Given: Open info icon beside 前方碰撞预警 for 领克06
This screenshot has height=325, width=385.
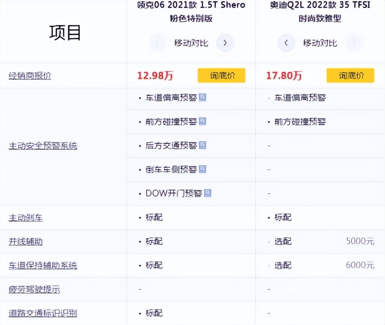Looking at the screenshot, I should (x=202, y=121).
